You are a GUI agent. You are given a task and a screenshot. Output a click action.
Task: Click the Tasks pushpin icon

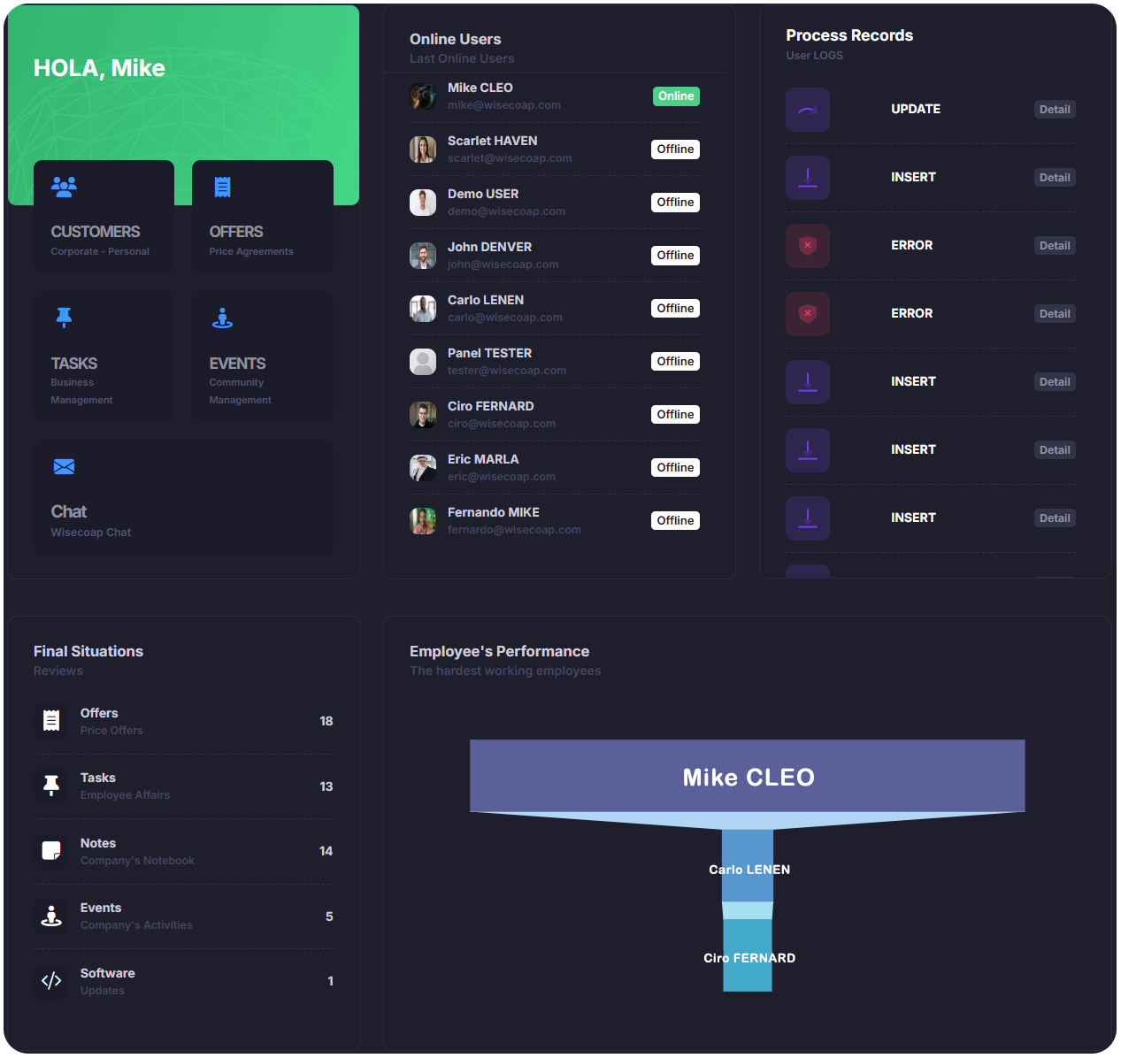coord(64,318)
